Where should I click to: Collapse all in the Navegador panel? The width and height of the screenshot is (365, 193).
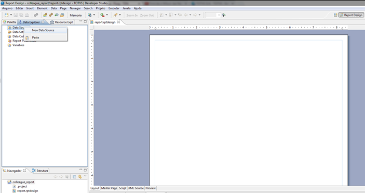[74, 177]
